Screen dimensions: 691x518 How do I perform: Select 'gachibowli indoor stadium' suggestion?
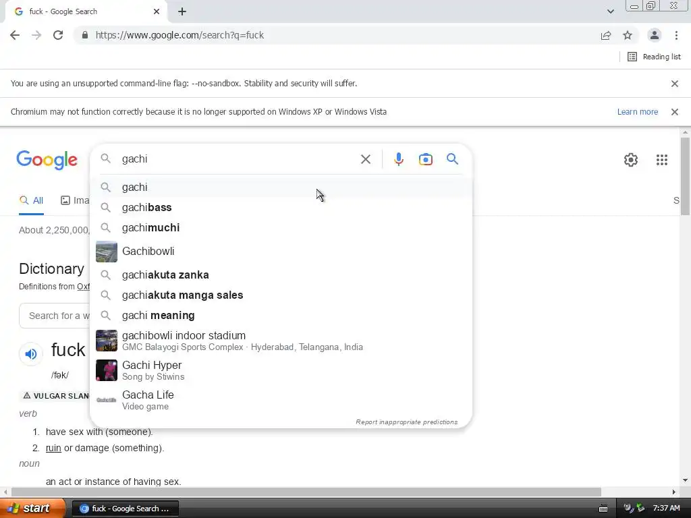(281, 341)
